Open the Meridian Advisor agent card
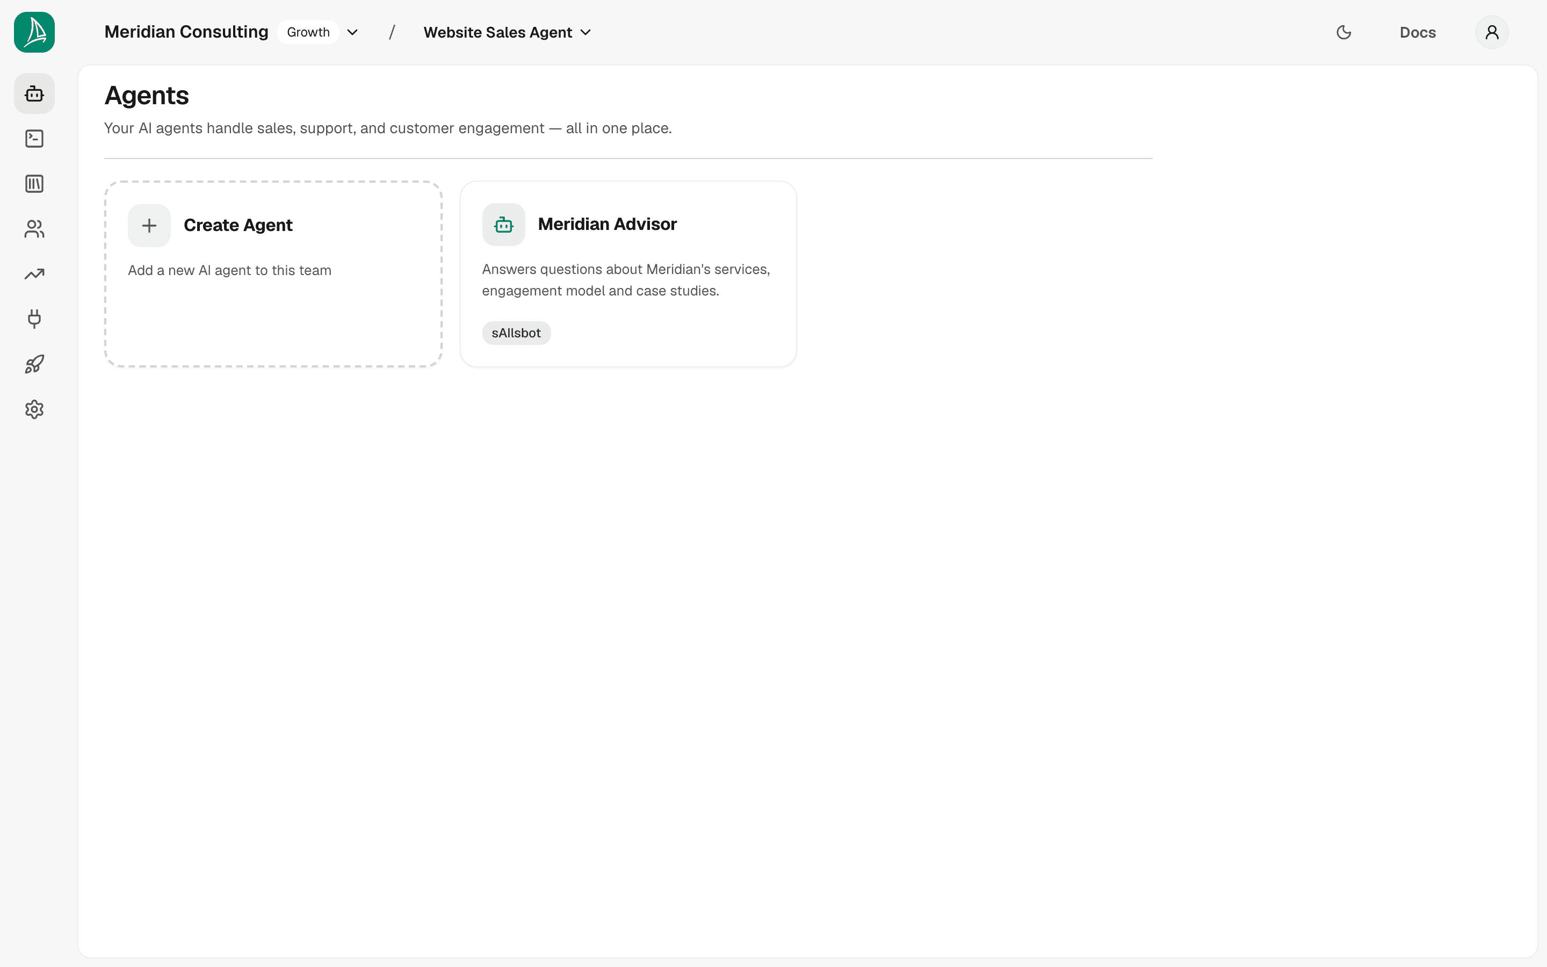The image size is (1547, 967). 628,274
